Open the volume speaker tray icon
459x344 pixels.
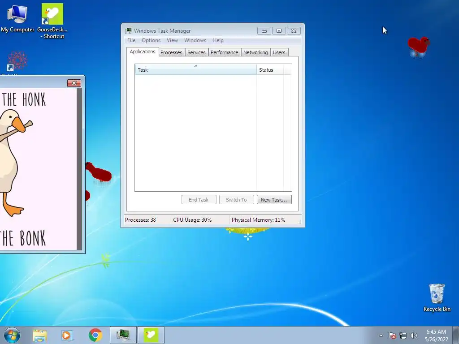pos(414,335)
